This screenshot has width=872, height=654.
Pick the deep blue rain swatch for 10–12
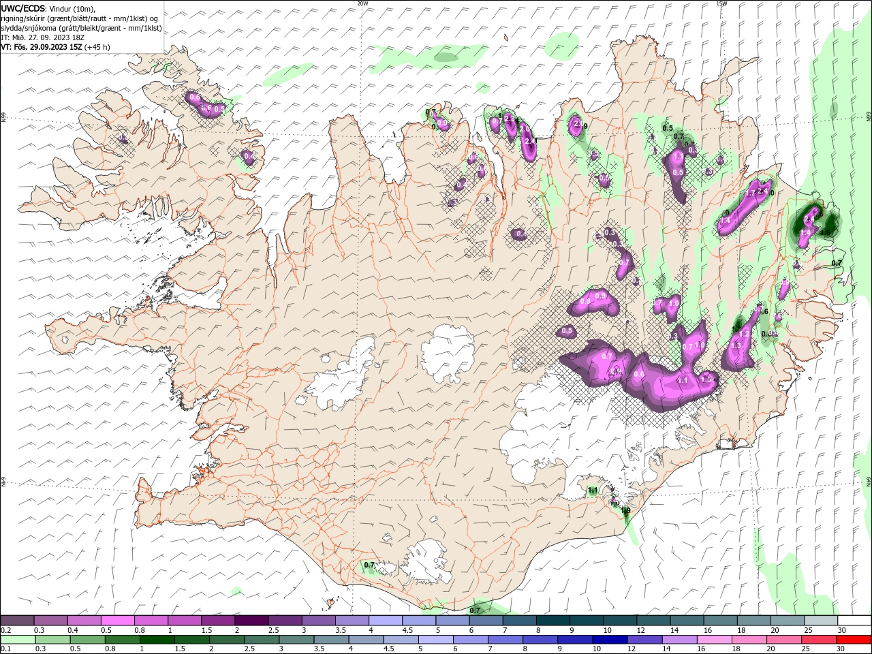point(609,640)
